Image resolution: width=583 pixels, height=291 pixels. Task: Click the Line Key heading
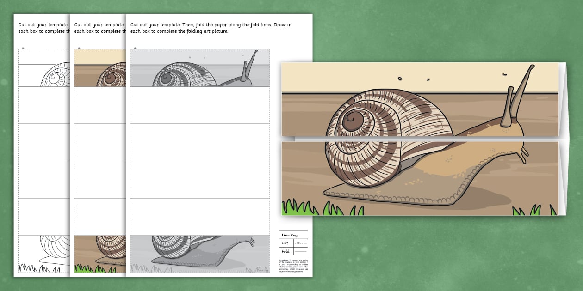(x=291, y=235)
